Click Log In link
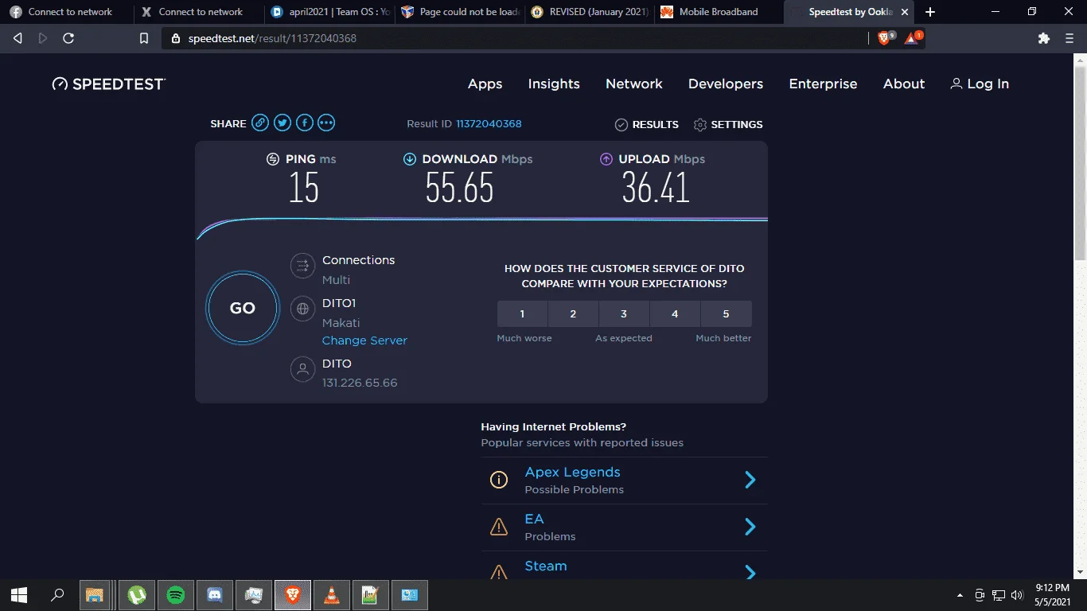Image resolution: width=1087 pixels, height=611 pixels. click(x=980, y=84)
